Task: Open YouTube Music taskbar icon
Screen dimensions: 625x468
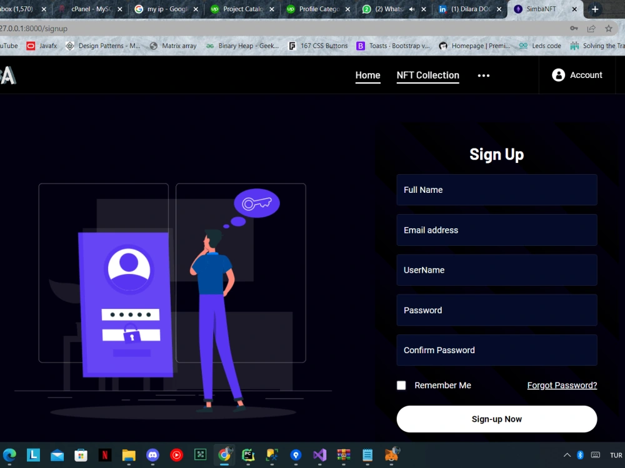Action: click(x=177, y=454)
